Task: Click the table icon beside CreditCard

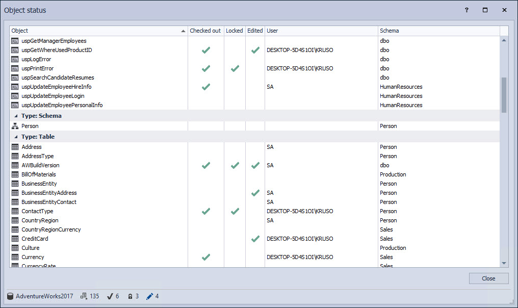Action: [x=15, y=239]
